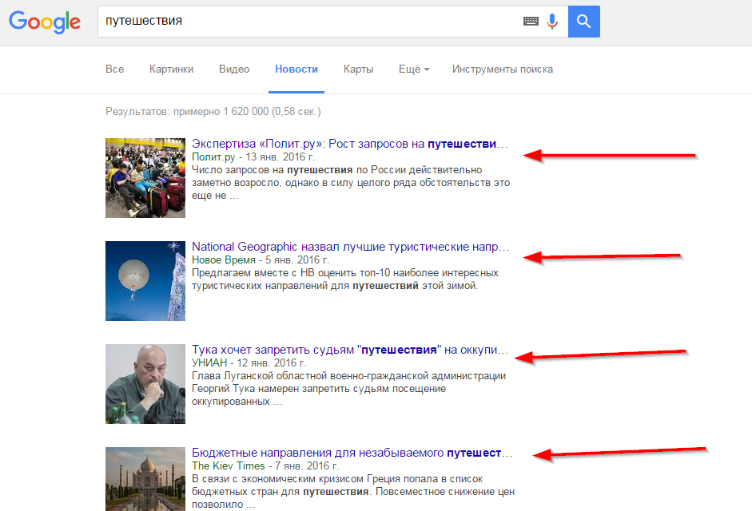Click the Google logo
The width and height of the screenshot is (752, 511).
point(45,22)
